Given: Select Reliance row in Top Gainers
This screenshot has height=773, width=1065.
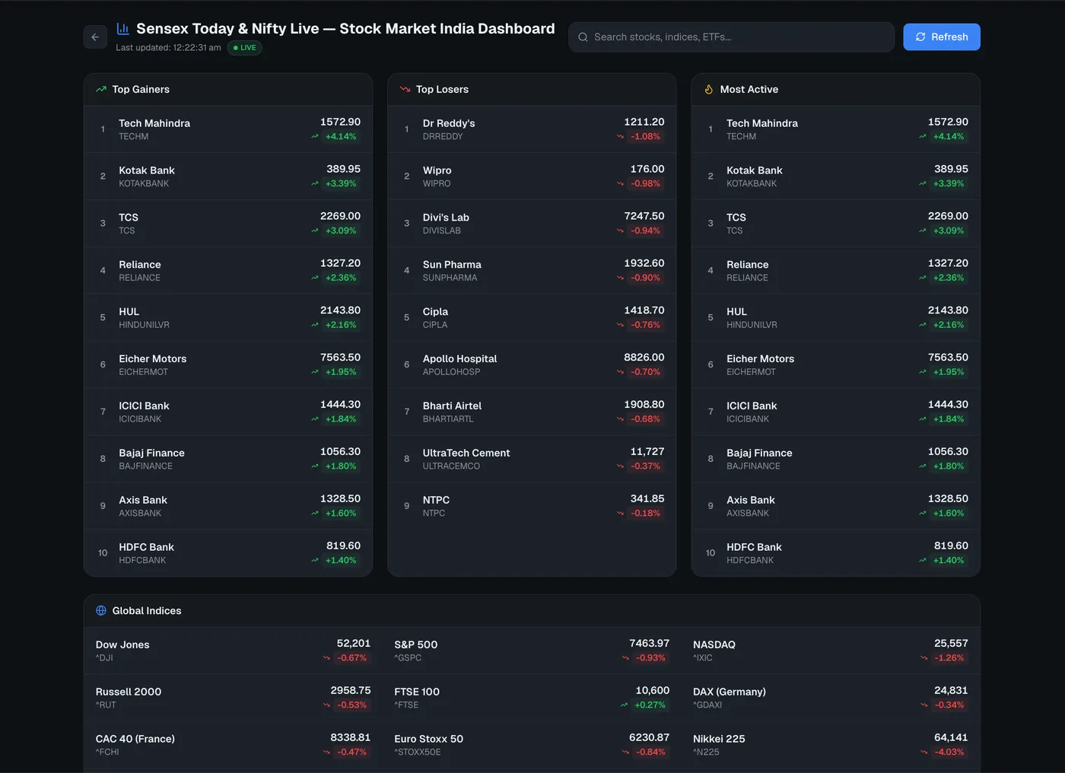Looking at the screenshot, I should (228, 271).
